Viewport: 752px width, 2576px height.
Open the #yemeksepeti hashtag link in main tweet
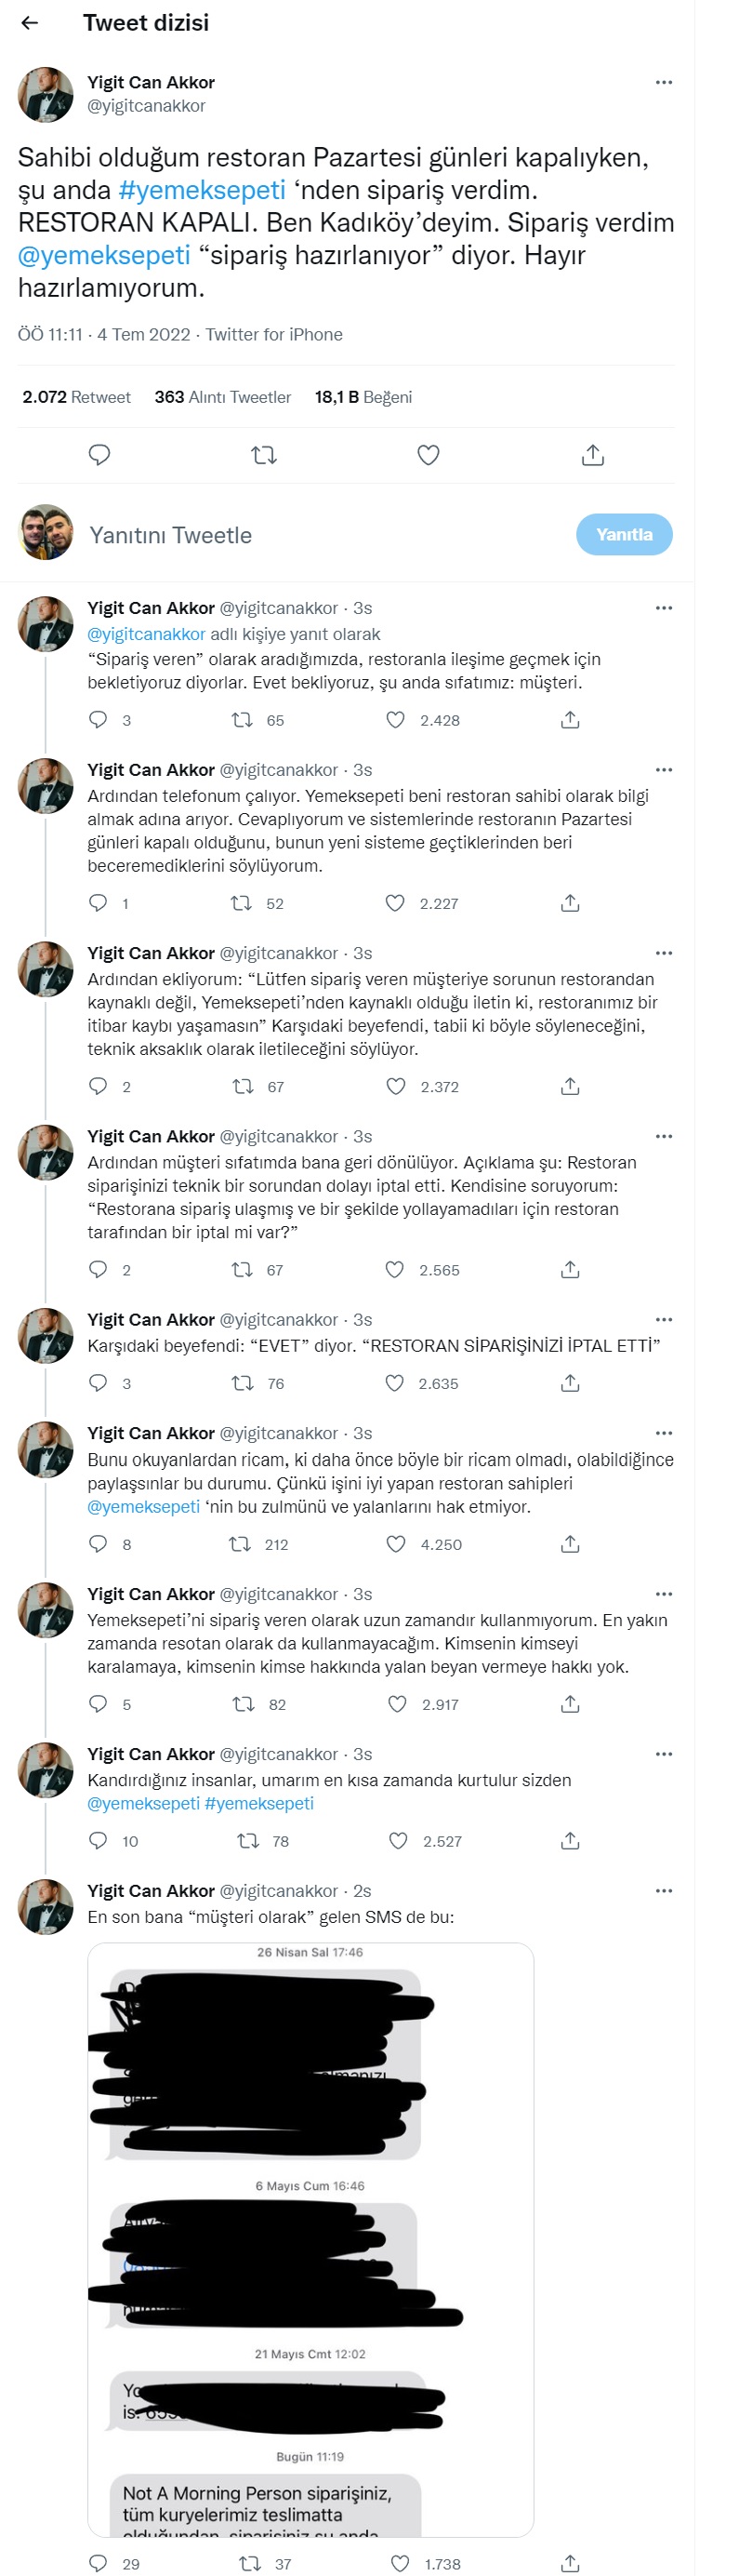[x=202, y=190]
